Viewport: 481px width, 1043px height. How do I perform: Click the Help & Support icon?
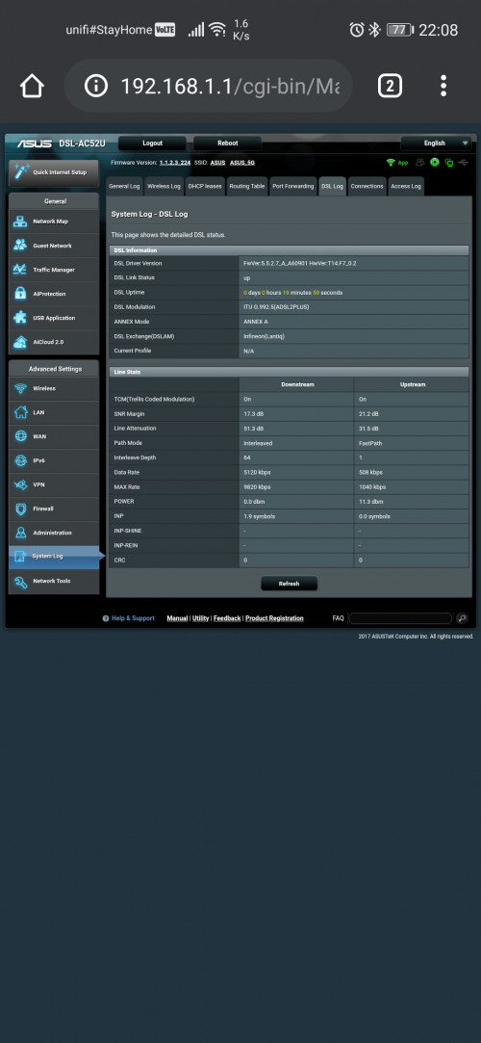pyautogui.click(x=106, y=618)
